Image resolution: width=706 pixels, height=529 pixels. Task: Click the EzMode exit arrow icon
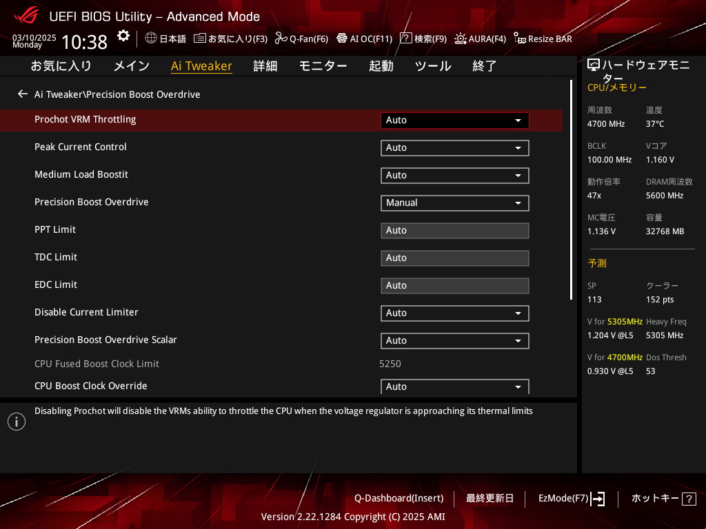[598, 499]
